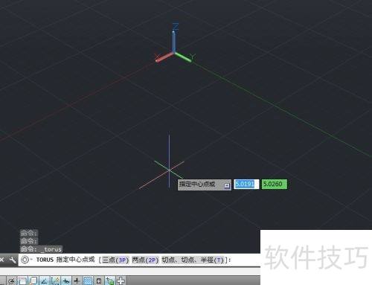Click the highlighted 5.0191 coordinate field

click(246, 185)
